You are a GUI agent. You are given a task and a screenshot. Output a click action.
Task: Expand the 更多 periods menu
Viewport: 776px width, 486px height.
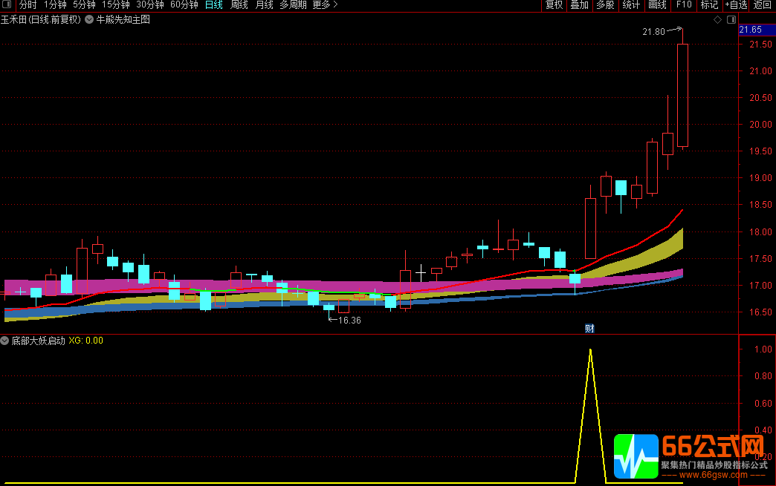pyautogui.click(x=325, y=5)
